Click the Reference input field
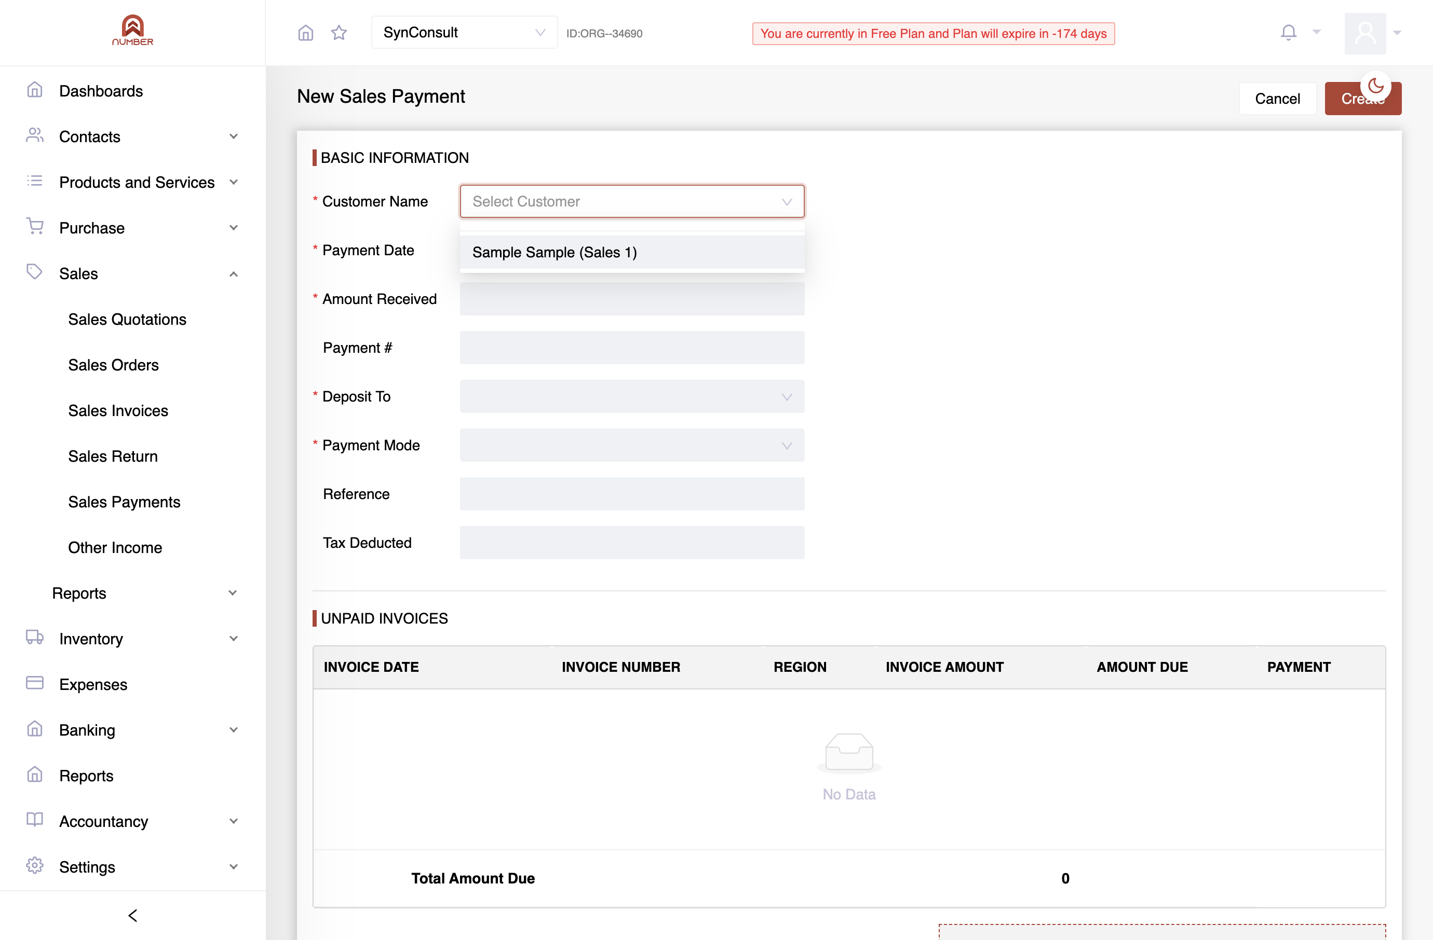Viewport: 1433px width, 940px height. click(x=631, y=494)
